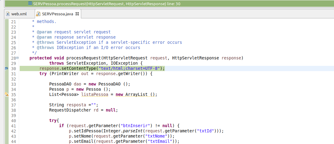Click the "text/html;charset=UTF-8" string literal
The height and width of the screenshot is (144, 334).
point(129,69)
